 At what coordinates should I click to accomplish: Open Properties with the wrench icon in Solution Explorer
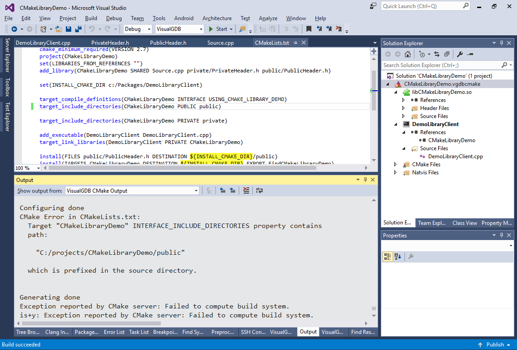coord(460,54)
